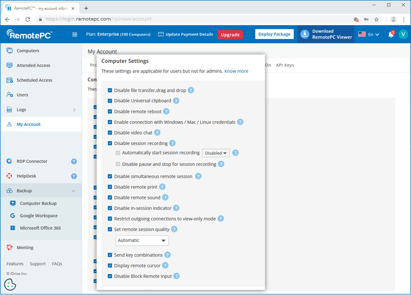This screenshot has width=411, height=295.
Task: Click the RDP Connector help icon
Action: point(74,161)
